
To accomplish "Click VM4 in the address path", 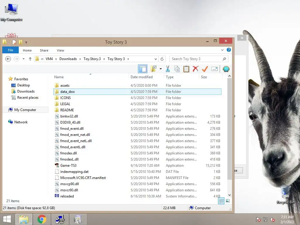I will pyautogui.click(x=49, y=59).
